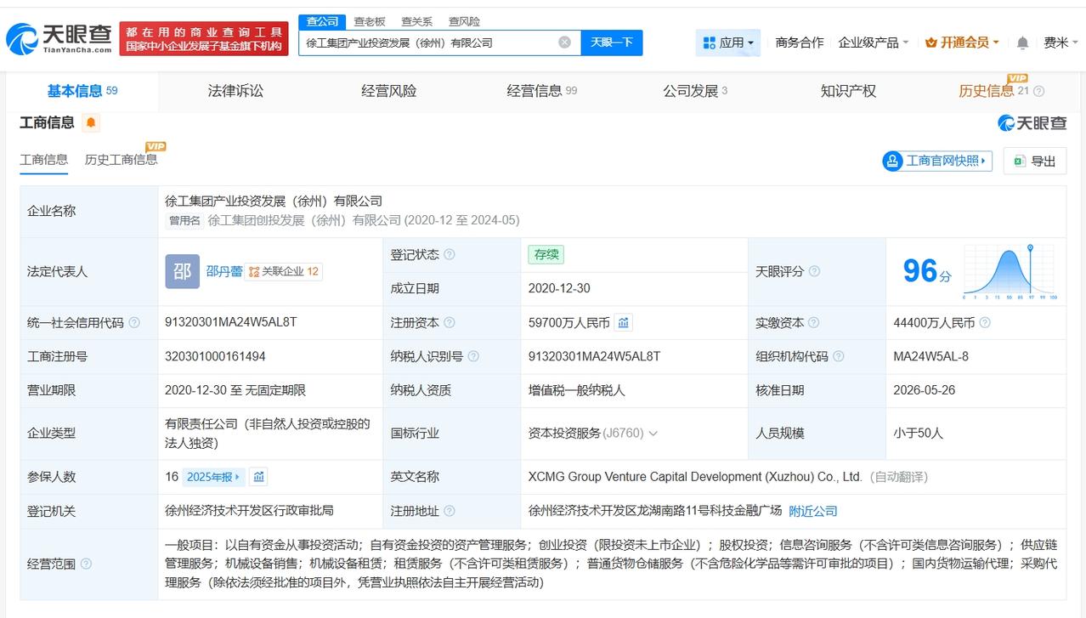Open the 经营信息 tab
Screen dimensions: 1086x618
pyautogui.click(x=541, y=91)
